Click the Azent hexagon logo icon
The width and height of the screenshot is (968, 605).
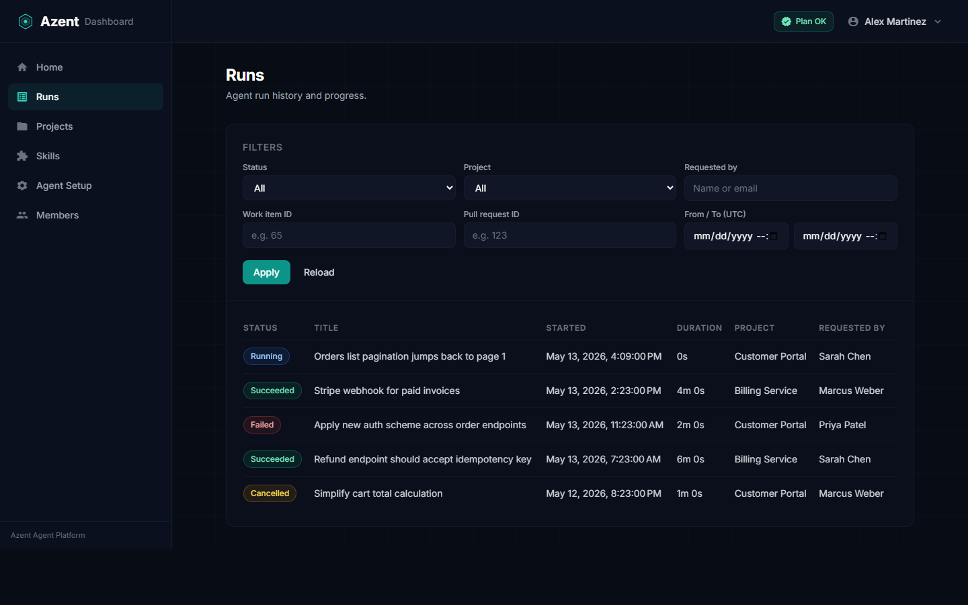[x=25, y=22]
